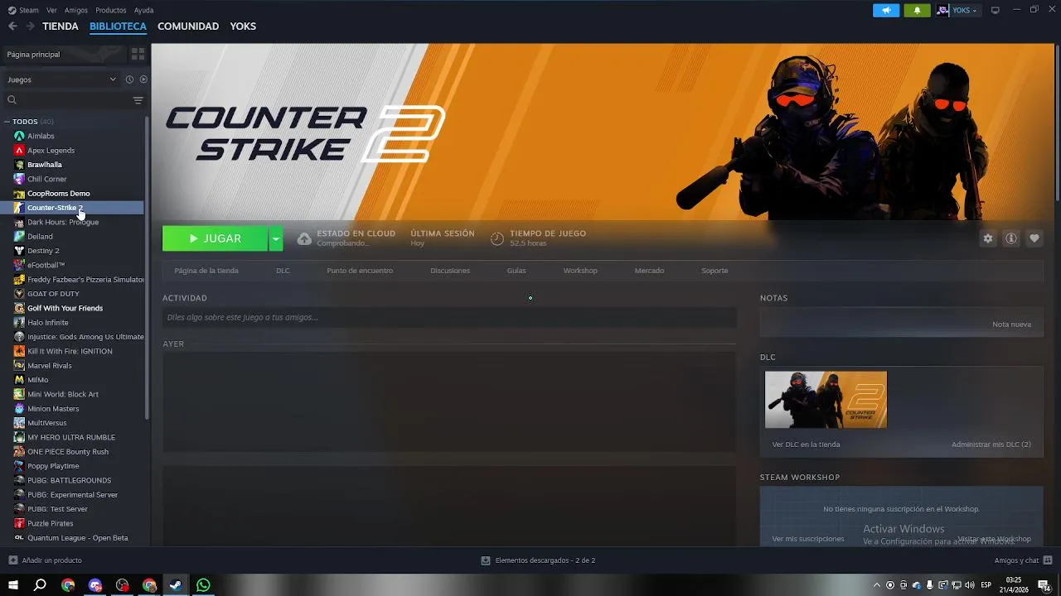Open the Soporte link
The height and width of the screenshot is (596, 1061).
pyautogui.click(x=715, y=271)
